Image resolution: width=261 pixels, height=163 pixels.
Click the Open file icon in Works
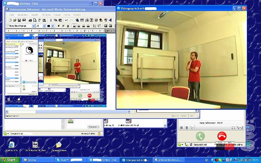point(14,20)
